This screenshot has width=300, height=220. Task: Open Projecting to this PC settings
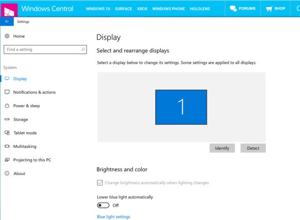pos(32,160)
